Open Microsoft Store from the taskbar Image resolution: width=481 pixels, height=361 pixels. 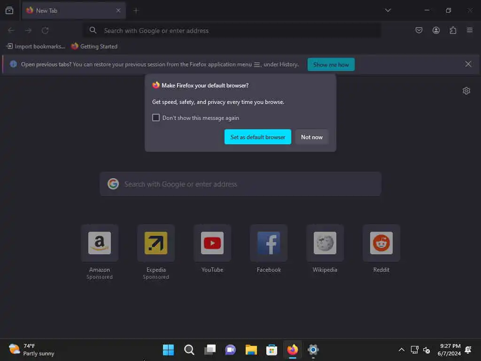(272, 350)
